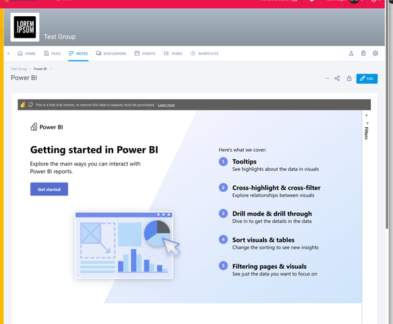Click the Sort visuals & tables heading
This screenshot has width=393, height=324.
point(263,240)
